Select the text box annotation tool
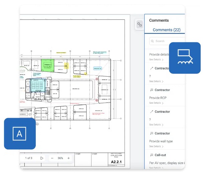This screenshot has height=177, width=203. [20, 134]
